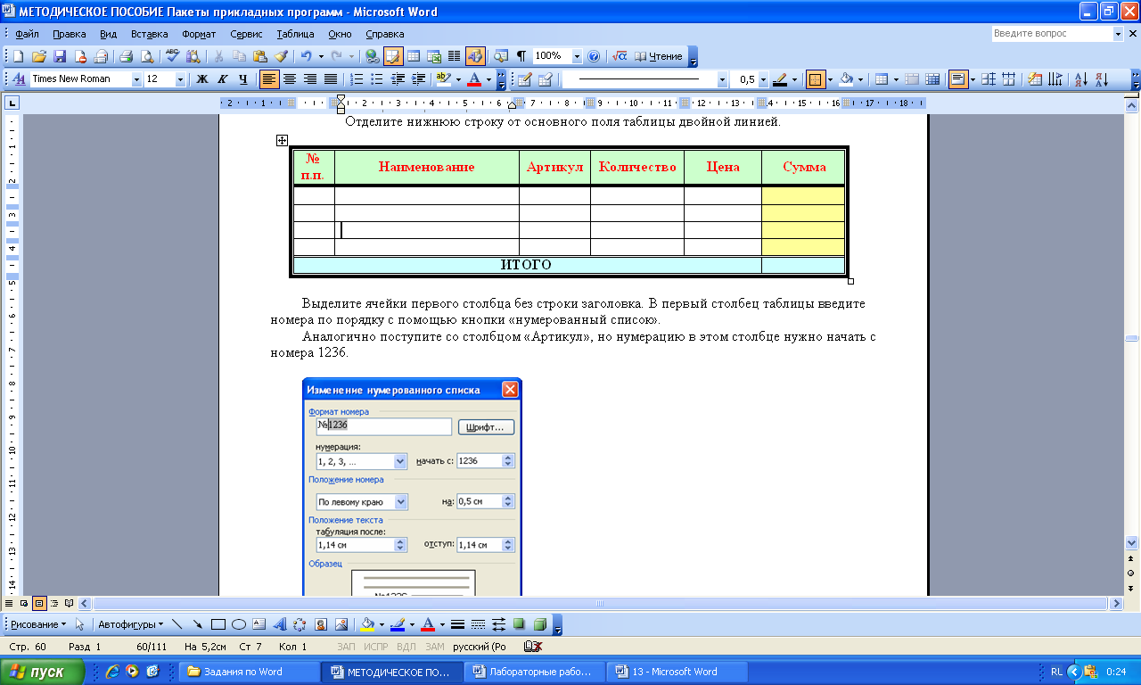
Task: Sort table ascending icon
Action: [1080, 79]
